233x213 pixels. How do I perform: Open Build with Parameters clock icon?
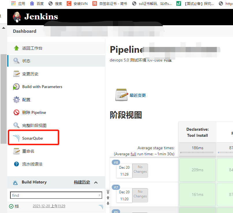[16, 87]
